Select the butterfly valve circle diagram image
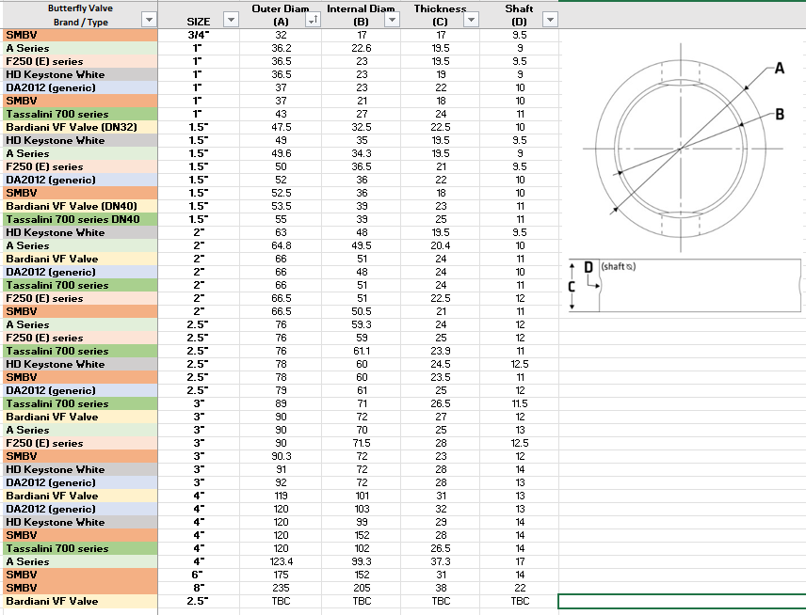806x615 pixels. click(x=684, y=148)
